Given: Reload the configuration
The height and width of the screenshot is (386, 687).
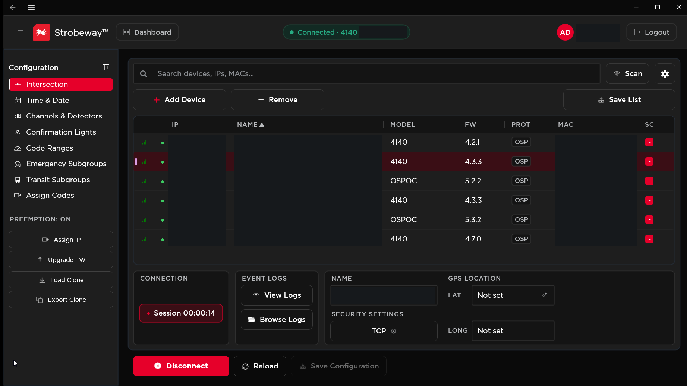Looking at the screenshot, I should click(x=260, y=366).
